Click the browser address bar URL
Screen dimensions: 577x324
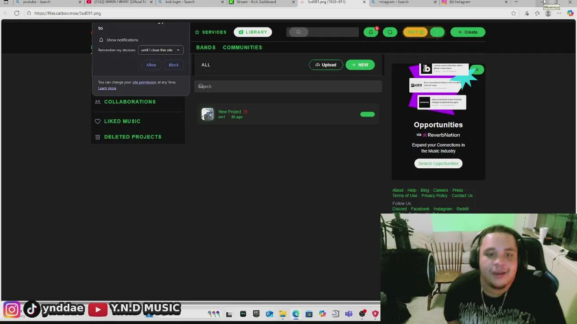(x=68, y=13)
